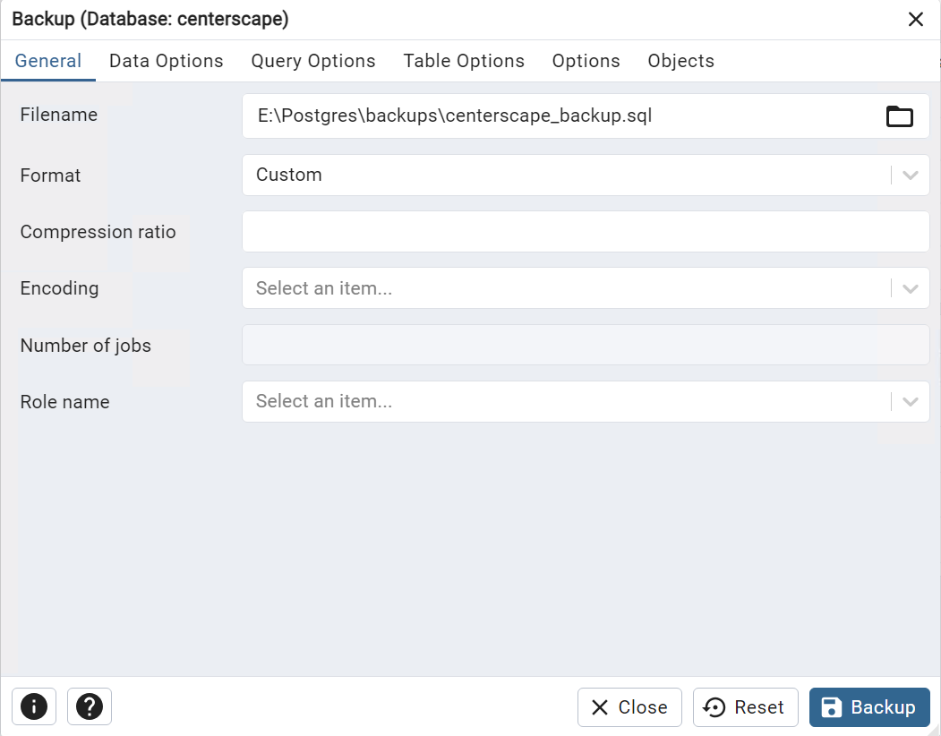Close the Backup dialog with X
Screen dimensions: 941x736
[x=915, y=20]
